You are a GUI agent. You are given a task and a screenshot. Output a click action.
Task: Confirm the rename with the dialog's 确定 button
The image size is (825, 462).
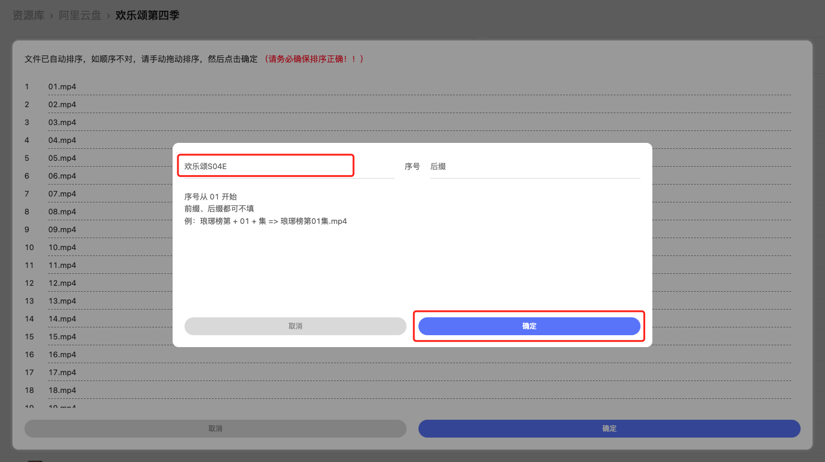tap(529, 326)
